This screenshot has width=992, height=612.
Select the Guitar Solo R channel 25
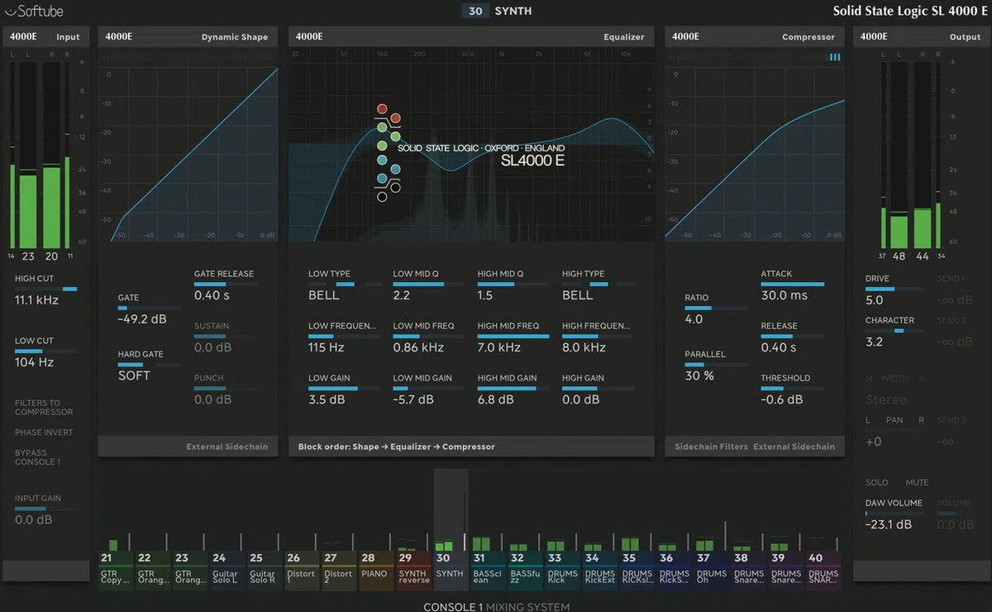coord(263,568)
